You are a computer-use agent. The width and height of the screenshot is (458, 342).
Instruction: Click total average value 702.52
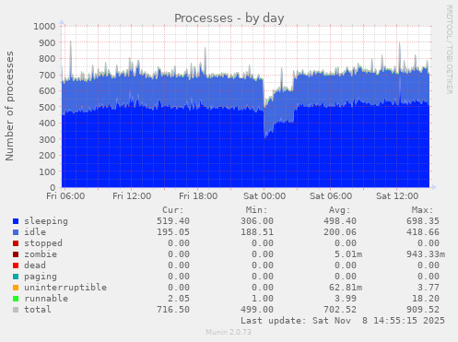tap(340, 310)
